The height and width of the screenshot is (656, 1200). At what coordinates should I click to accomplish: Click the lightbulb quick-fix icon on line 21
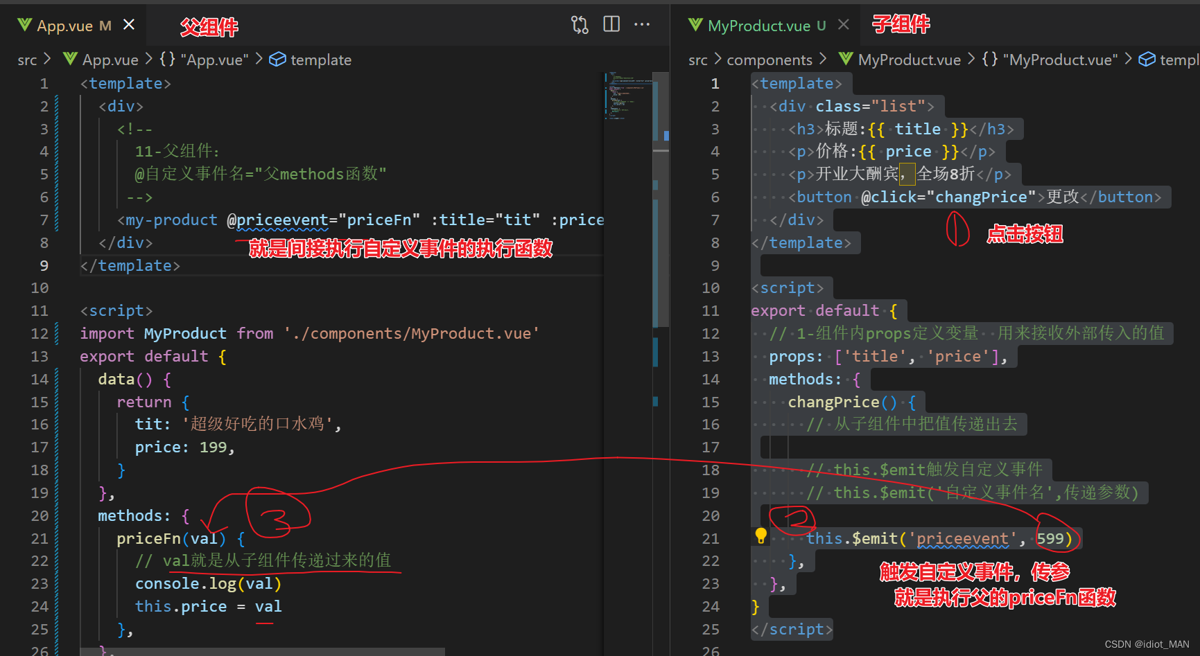(x=760, y=535)
